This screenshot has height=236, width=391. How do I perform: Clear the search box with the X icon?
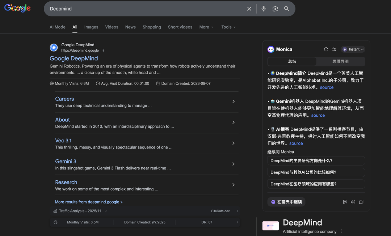249,9
